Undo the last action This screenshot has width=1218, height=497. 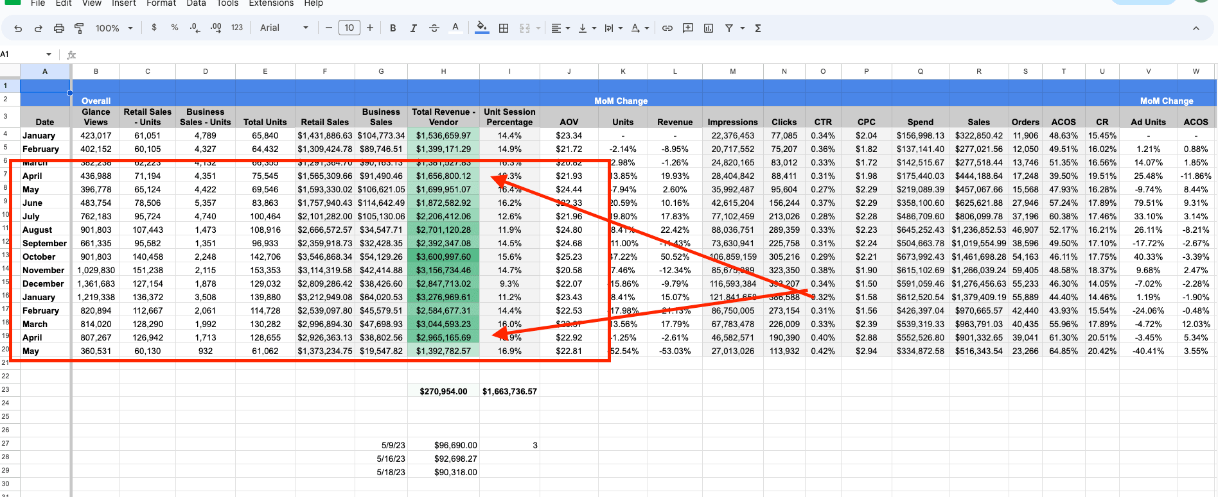pyautogui.click(x=18, y=28)
